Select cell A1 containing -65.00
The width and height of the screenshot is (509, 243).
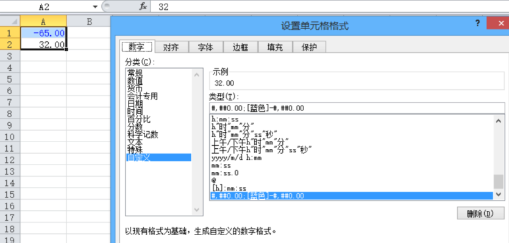coord(43,33)
